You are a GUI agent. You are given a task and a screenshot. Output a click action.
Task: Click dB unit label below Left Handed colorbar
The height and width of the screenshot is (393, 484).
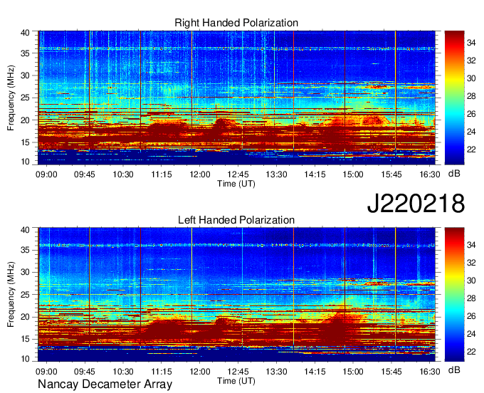point(454,370)
